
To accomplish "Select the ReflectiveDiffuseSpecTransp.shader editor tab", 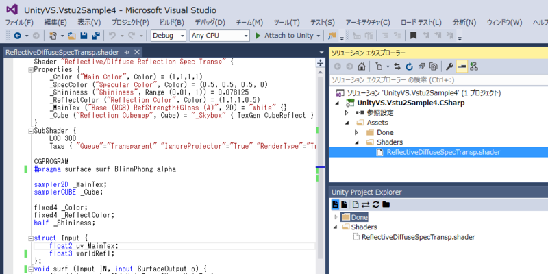I will pos(62,53).
